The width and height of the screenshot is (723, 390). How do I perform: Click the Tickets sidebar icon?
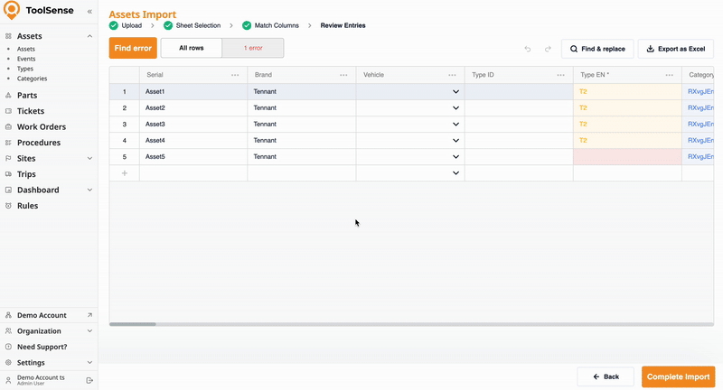click(x=8, y=111)
